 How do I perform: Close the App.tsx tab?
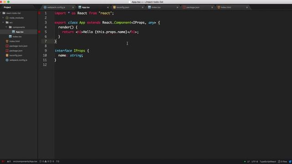click(108, 7)
